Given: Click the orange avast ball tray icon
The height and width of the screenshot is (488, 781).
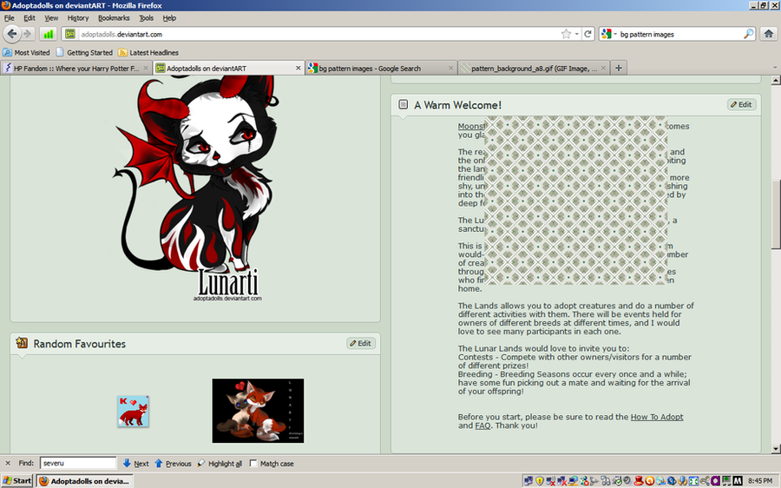Looking at the screenshot, I should pyautogui.click(x=649, y=480).
